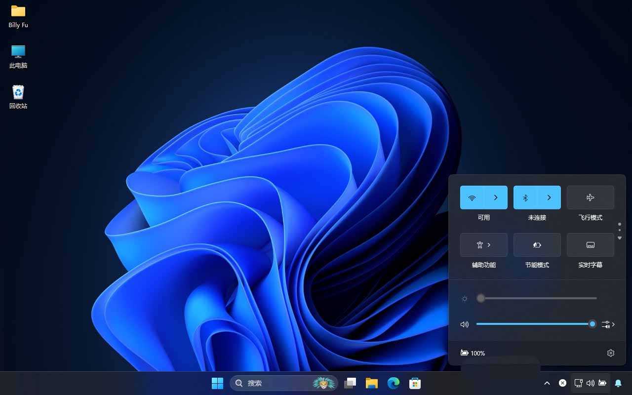Open the Microsoft Edge taskbar icon
This screenshot has width=632, height=395.
point(393,383)
